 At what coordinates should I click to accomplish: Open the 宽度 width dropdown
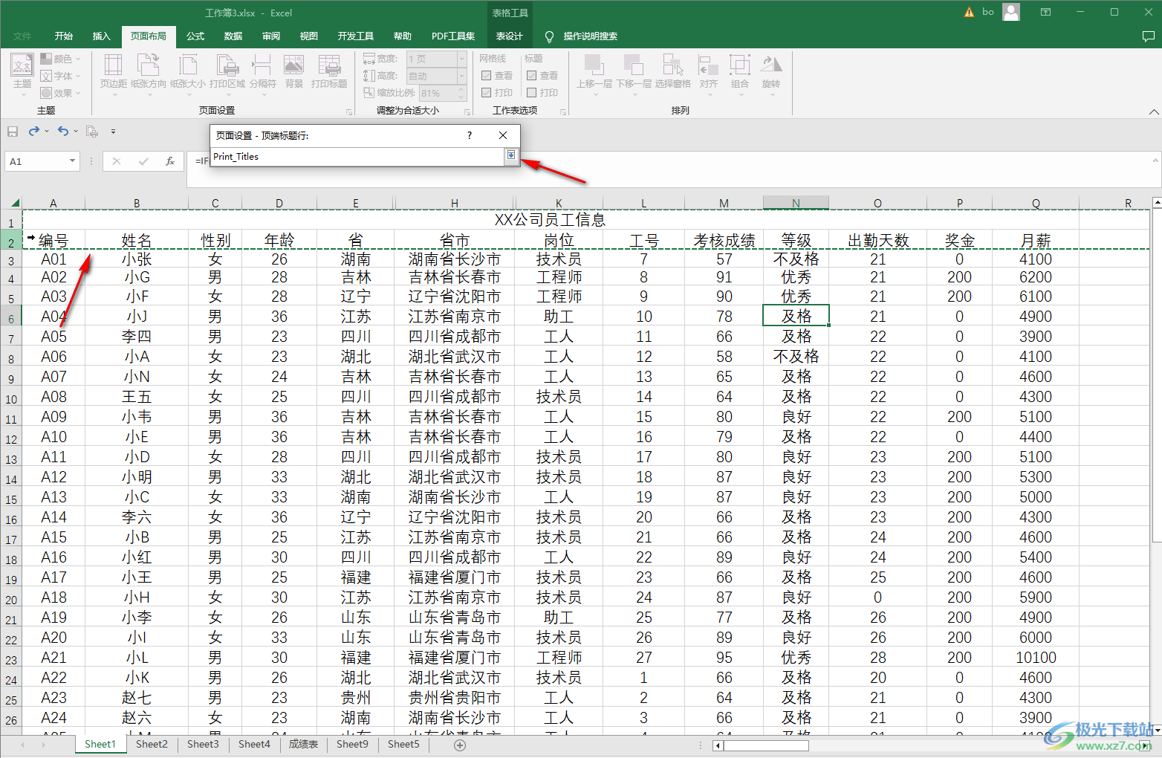[461, 59]
